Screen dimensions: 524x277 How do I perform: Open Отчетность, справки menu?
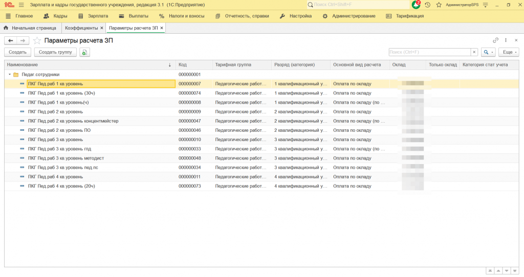pos(242,16)
